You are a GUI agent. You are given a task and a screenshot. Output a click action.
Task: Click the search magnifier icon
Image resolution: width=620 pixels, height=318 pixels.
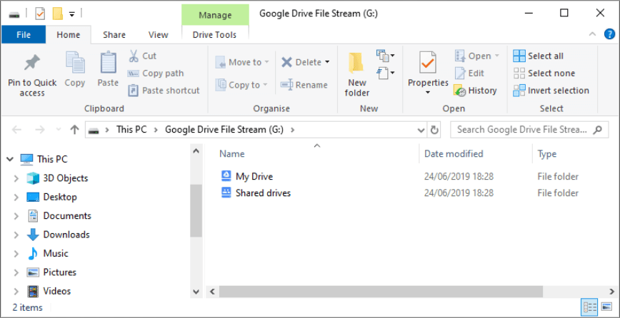599,129
